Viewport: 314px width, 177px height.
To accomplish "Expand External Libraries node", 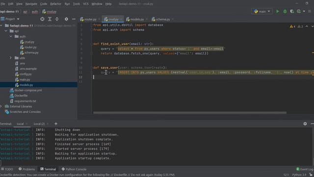I will pos(1,106).
